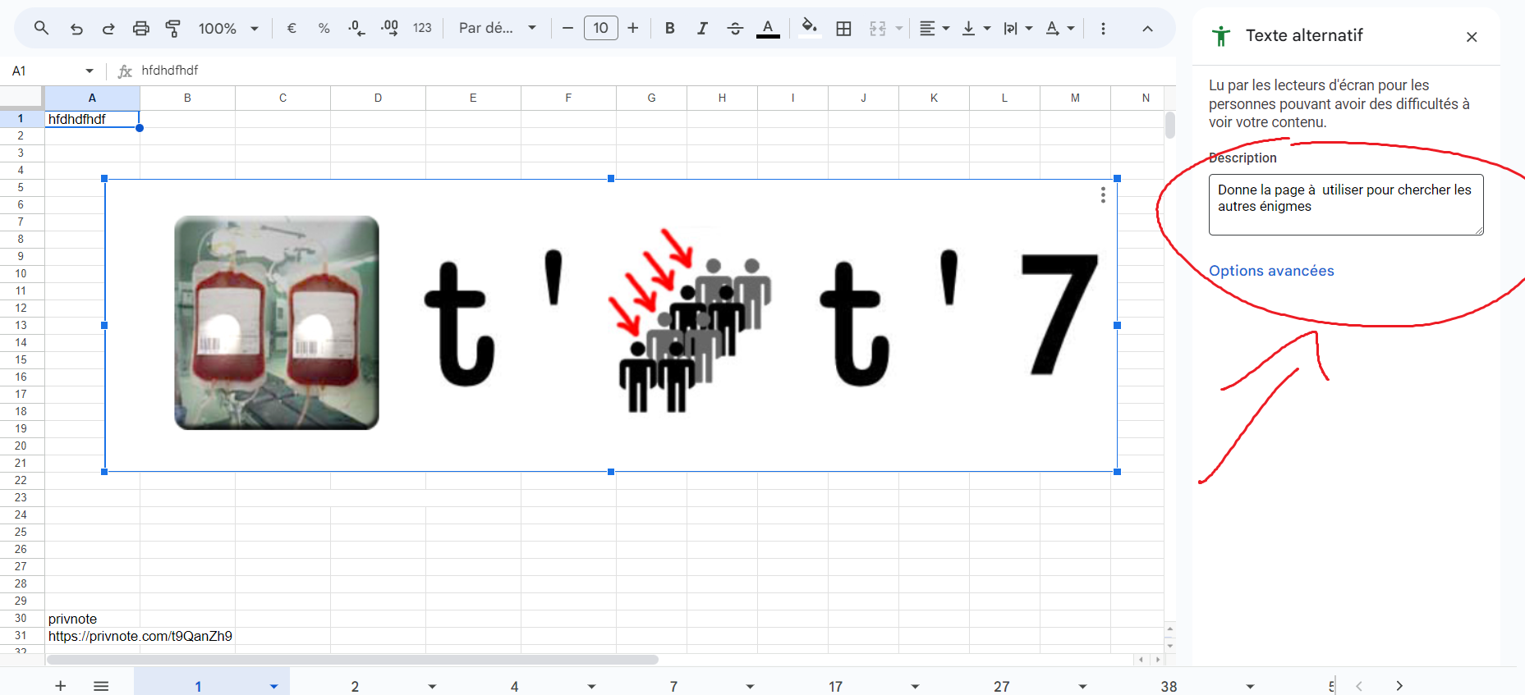
Task: Switch to sheet tab 27
Action: 1002,686
